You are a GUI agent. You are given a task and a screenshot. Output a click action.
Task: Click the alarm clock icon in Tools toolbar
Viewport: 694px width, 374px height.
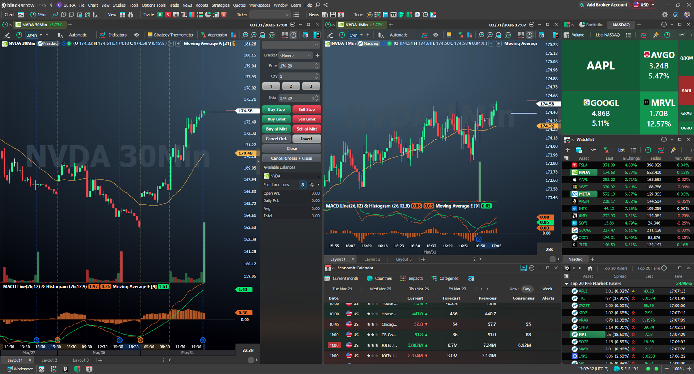point(425,15)
